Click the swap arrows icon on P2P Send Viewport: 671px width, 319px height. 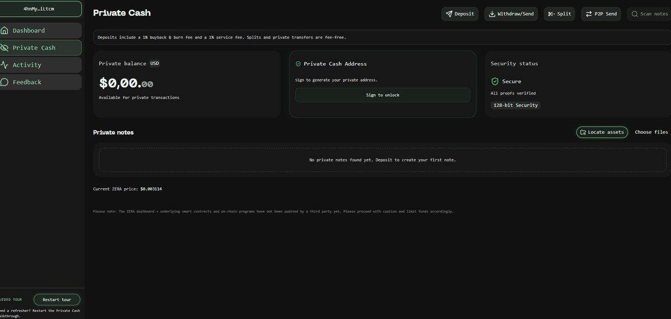pos(589,14)
